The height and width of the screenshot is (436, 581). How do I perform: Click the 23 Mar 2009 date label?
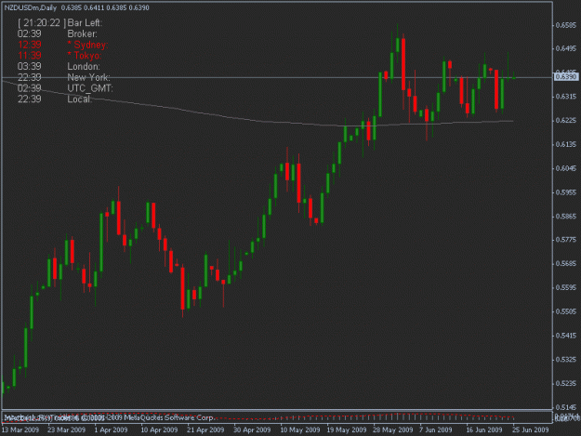coord(66,429)
